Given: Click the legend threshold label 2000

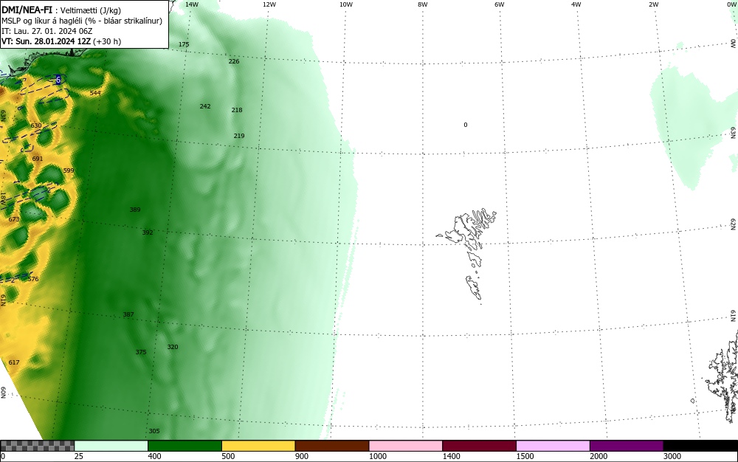Looking at the screenshot, I should [599, 456].
